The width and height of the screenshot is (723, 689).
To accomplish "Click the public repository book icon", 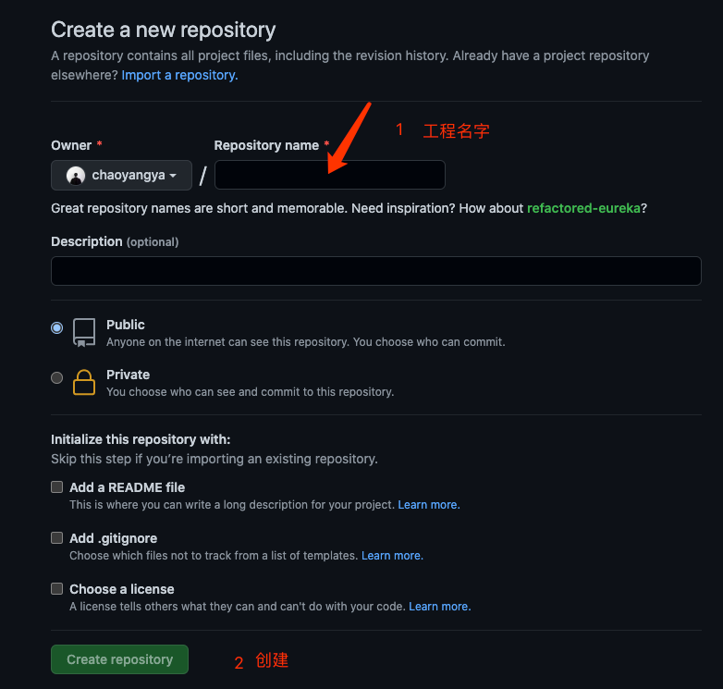I will tap(84, 332).
